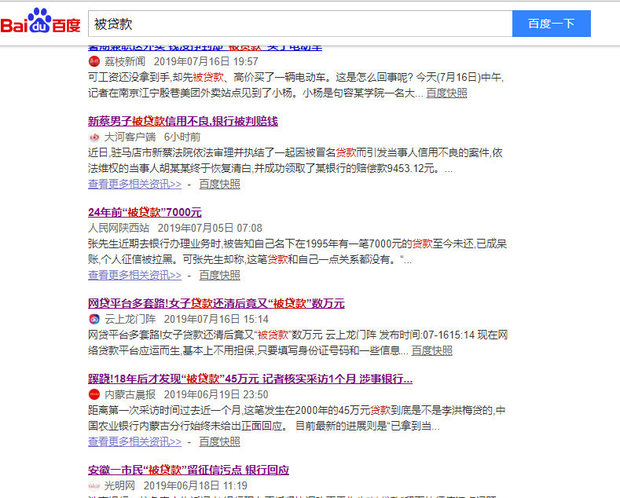The image size is (620, 498).
Task: Click the 荔枝新闻 source icon
Action: click(94, 61)
